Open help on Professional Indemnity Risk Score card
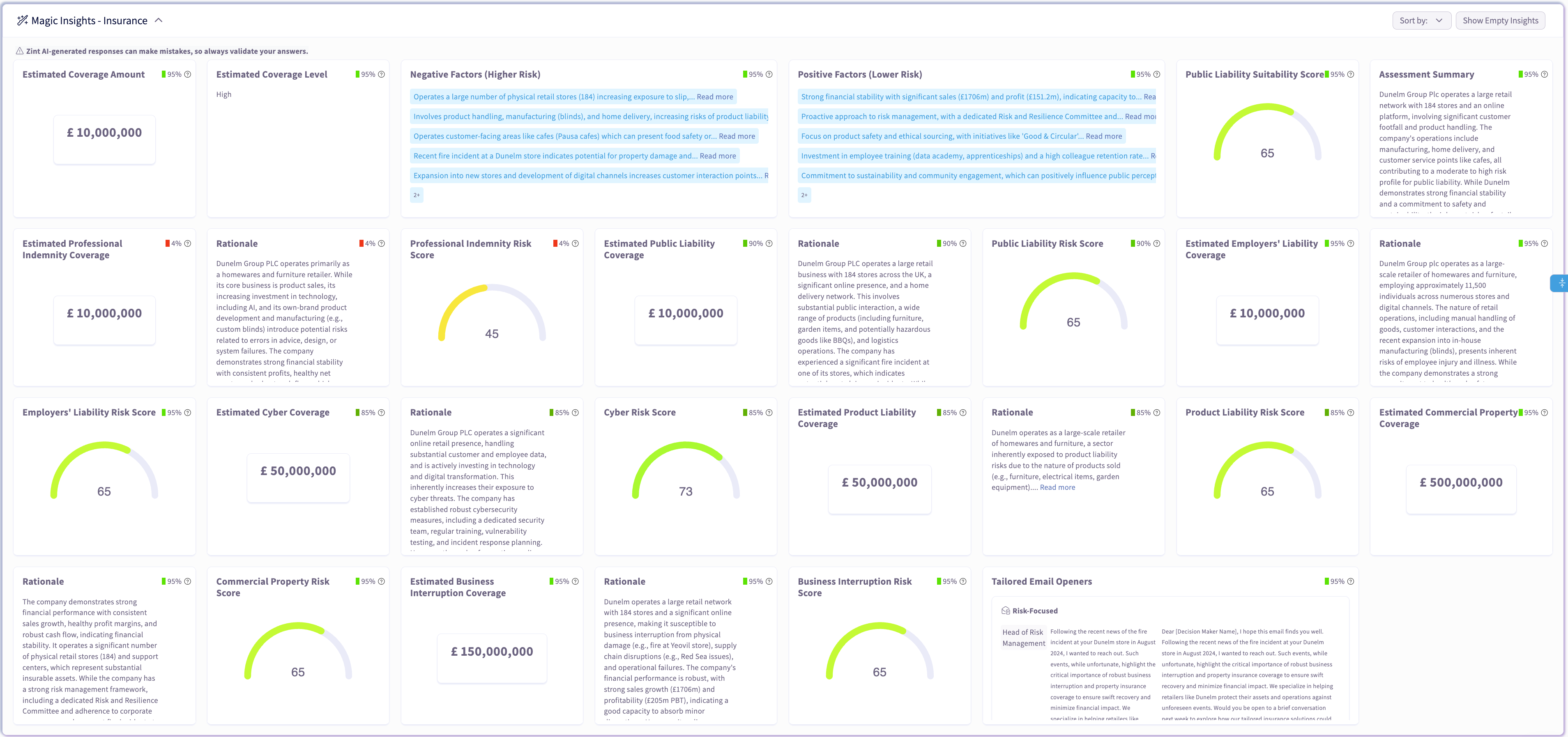The width and height of the screenshot is (1568, 737). [x=575, y=243]
